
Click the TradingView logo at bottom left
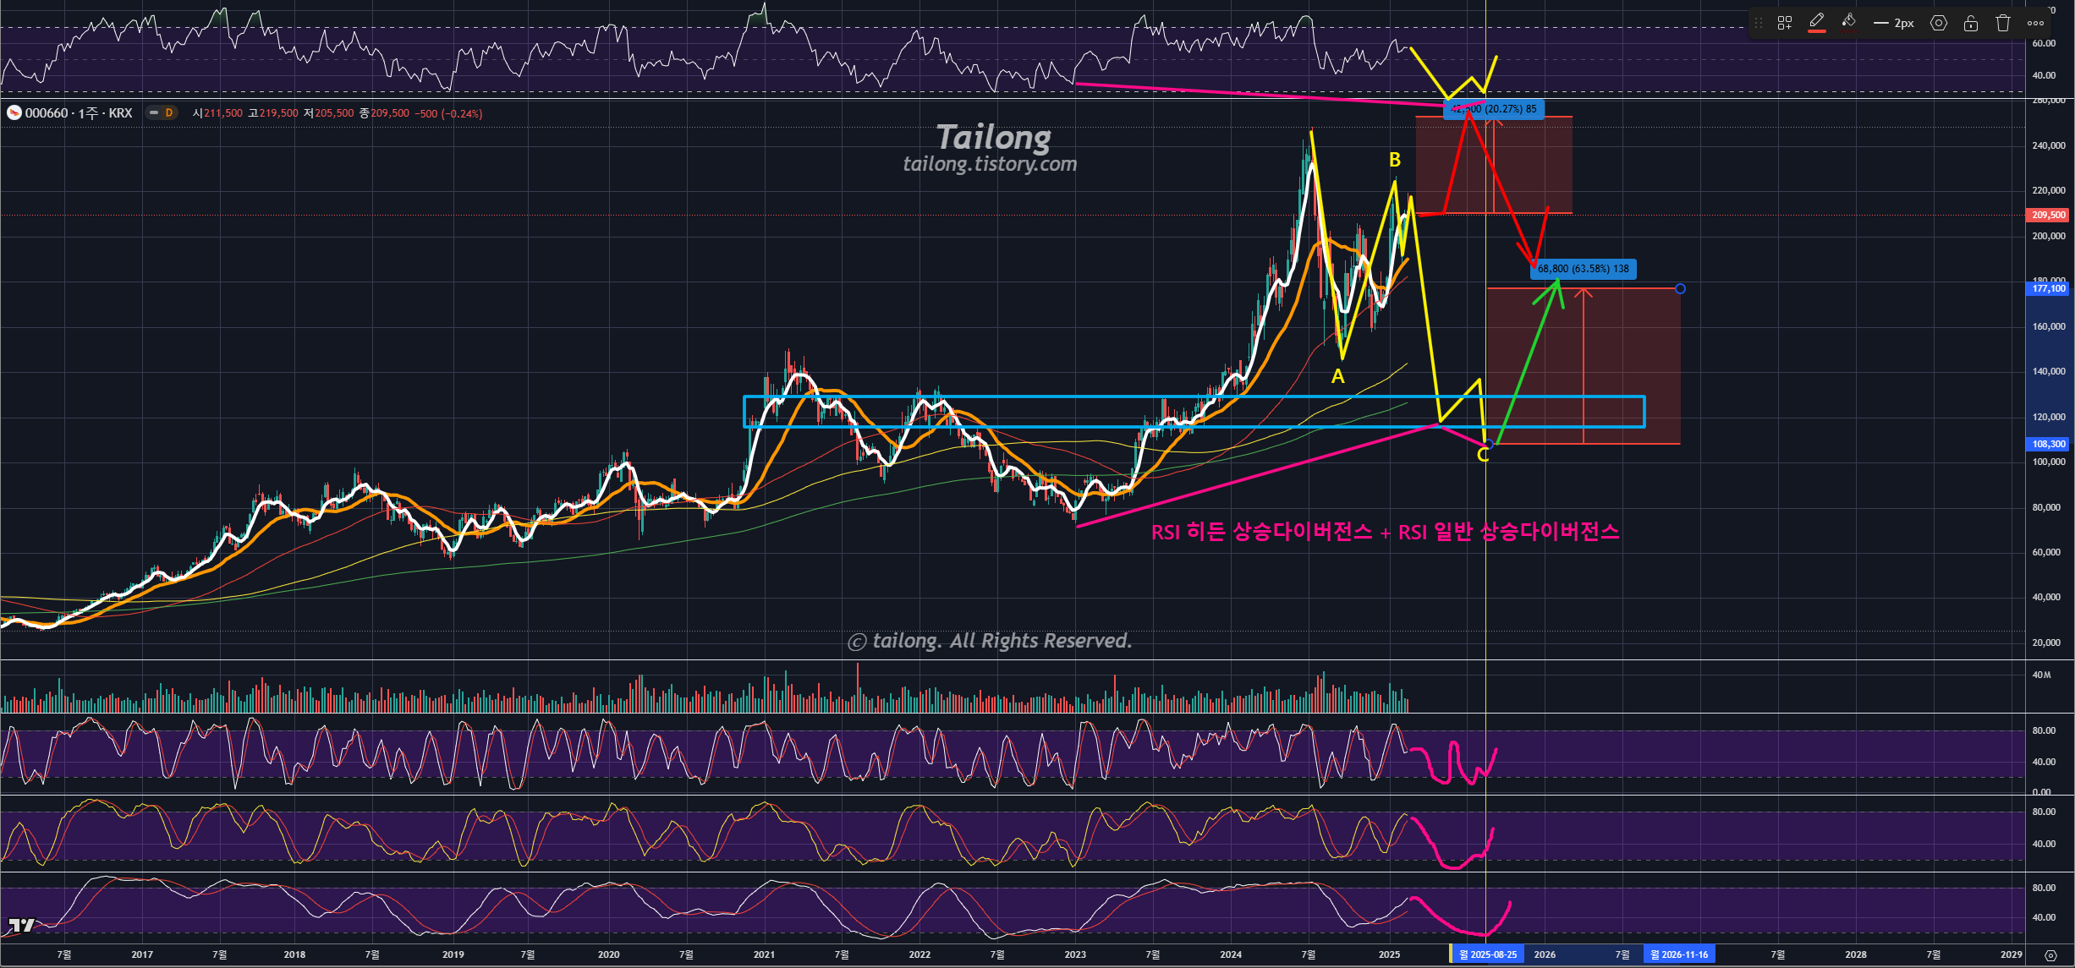click(x=22, y=925)
